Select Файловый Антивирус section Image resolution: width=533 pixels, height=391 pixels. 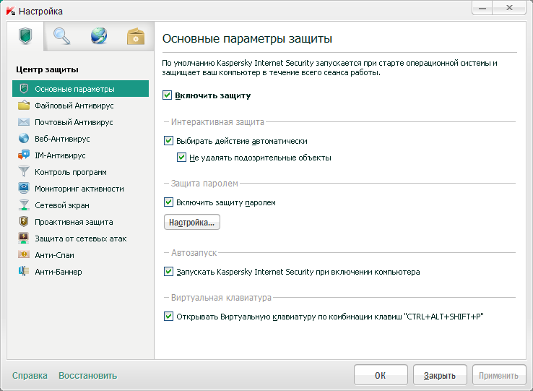[80, 105]
